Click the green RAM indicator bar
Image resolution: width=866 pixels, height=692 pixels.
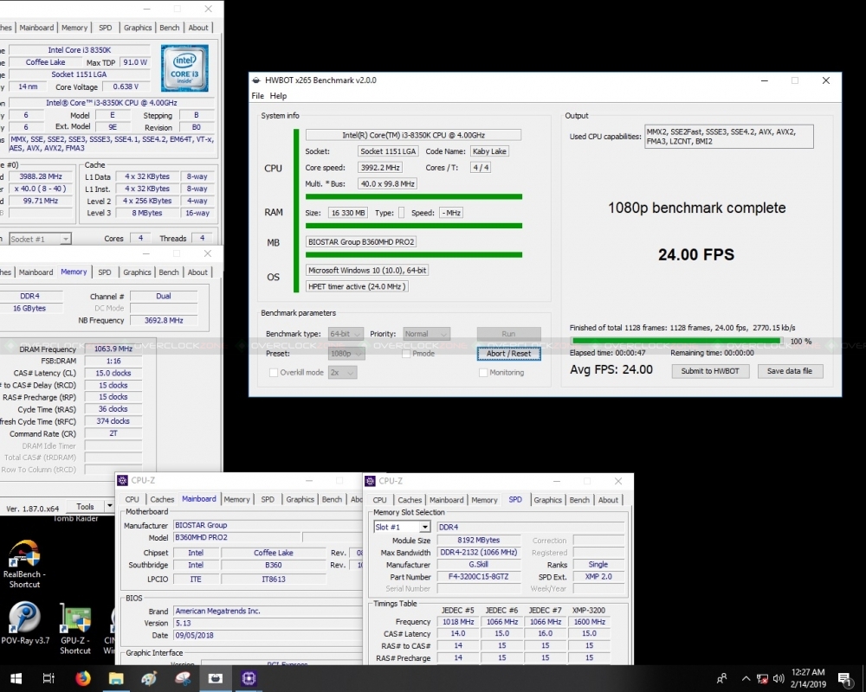(414, 226)
